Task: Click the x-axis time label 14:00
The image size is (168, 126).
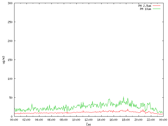Action: 101,120
